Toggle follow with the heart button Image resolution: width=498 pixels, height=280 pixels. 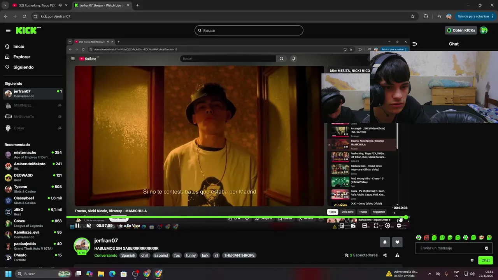coord(397,242)
